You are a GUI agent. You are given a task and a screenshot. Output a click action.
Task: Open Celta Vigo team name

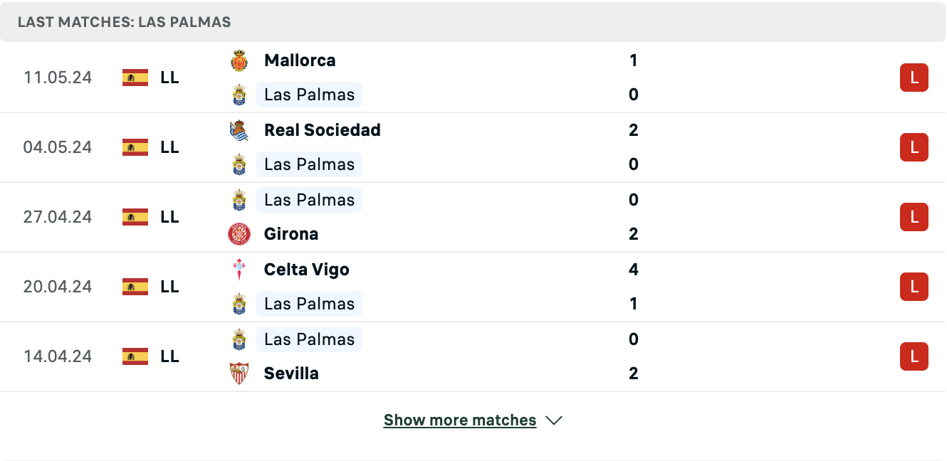(307, 270)
